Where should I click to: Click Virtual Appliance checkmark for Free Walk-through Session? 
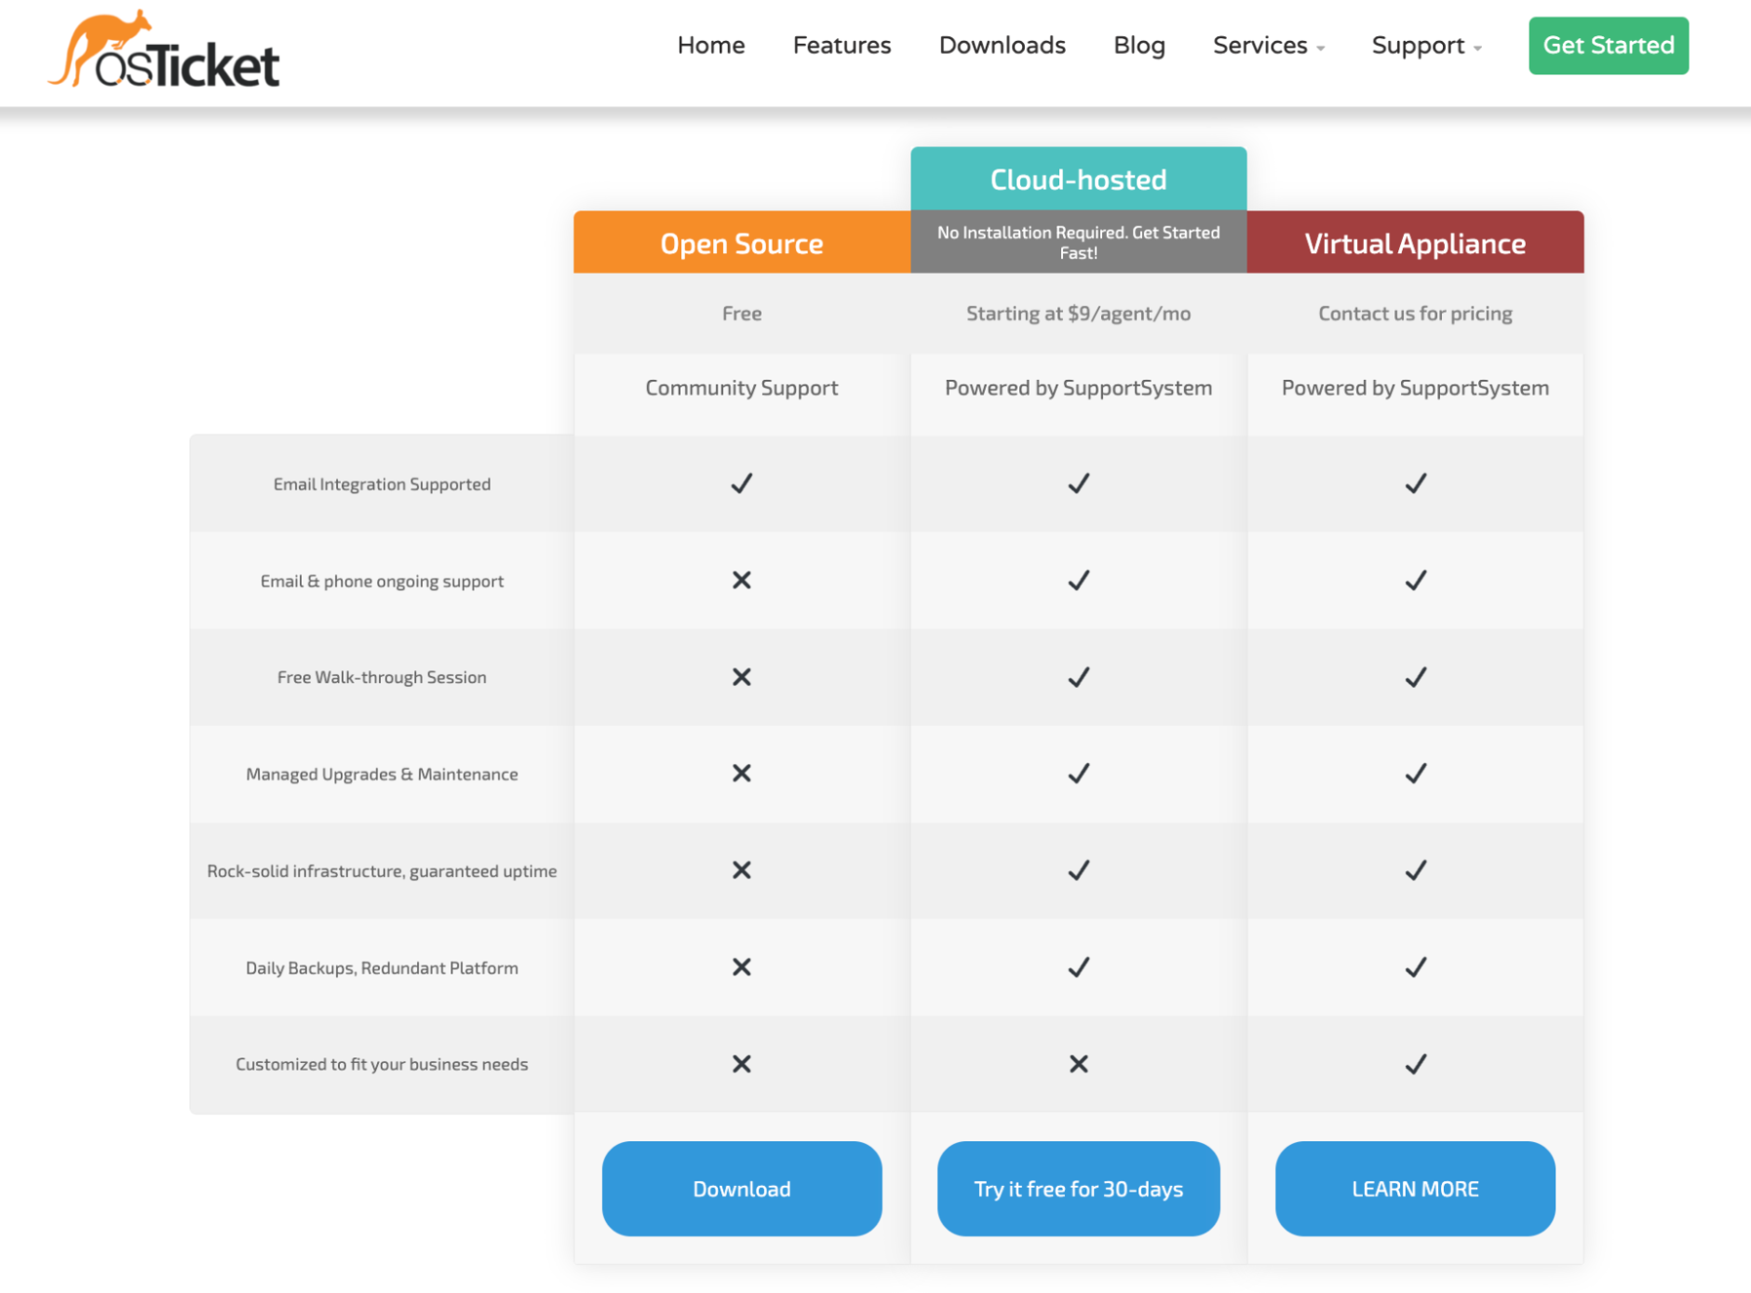tap(1416, 677)
